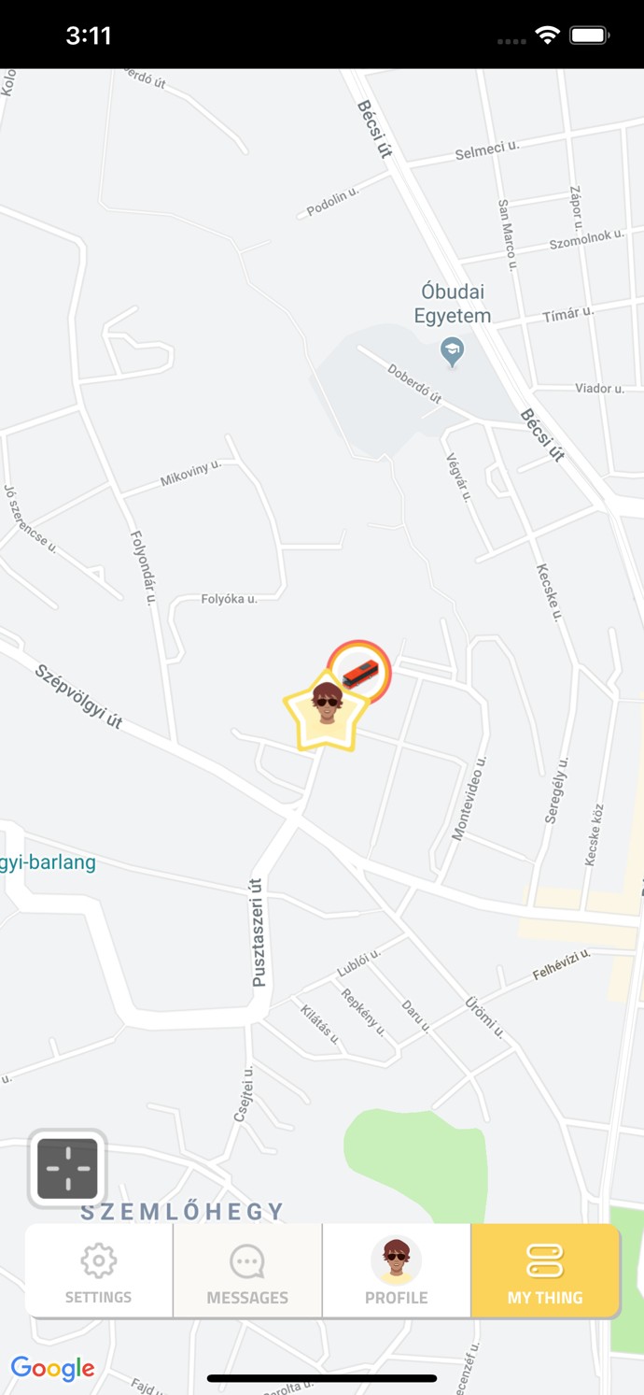644x1395 pixels.
Task: Open the Settings tab
Action: click(99, 1271)
